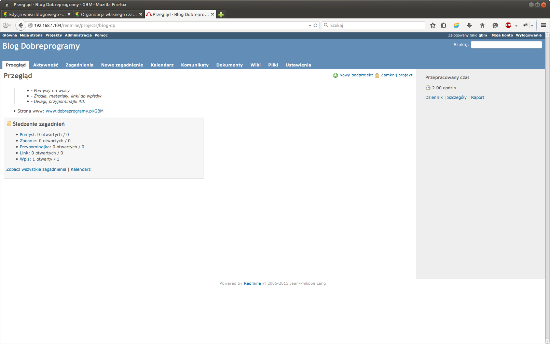This screenshot has height=344, width=550.
Task: Open the downloads arrow icon
Action: click(469, 25)
